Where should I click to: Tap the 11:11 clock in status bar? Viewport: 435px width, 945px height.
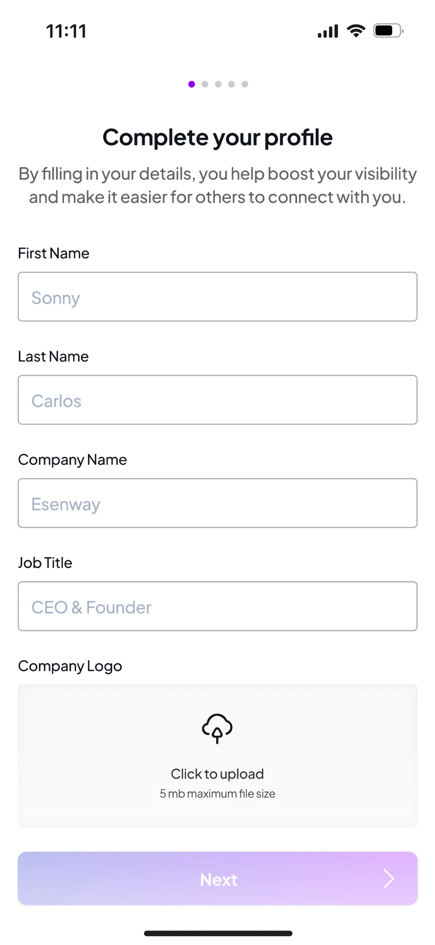[x=66, y=31]
